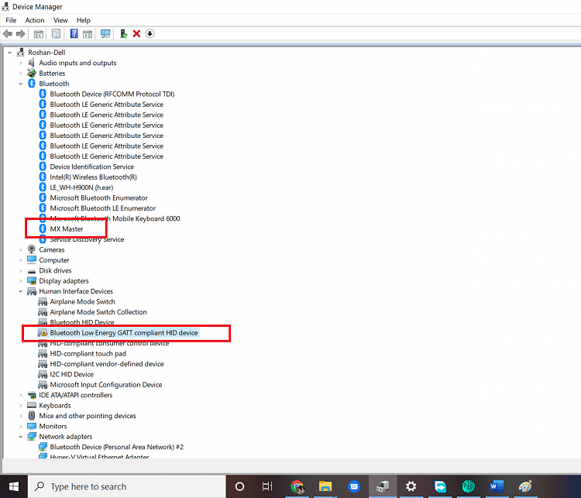Click the Keyboards category icon
Screen dimensions: 581x498
click(32, 405)
